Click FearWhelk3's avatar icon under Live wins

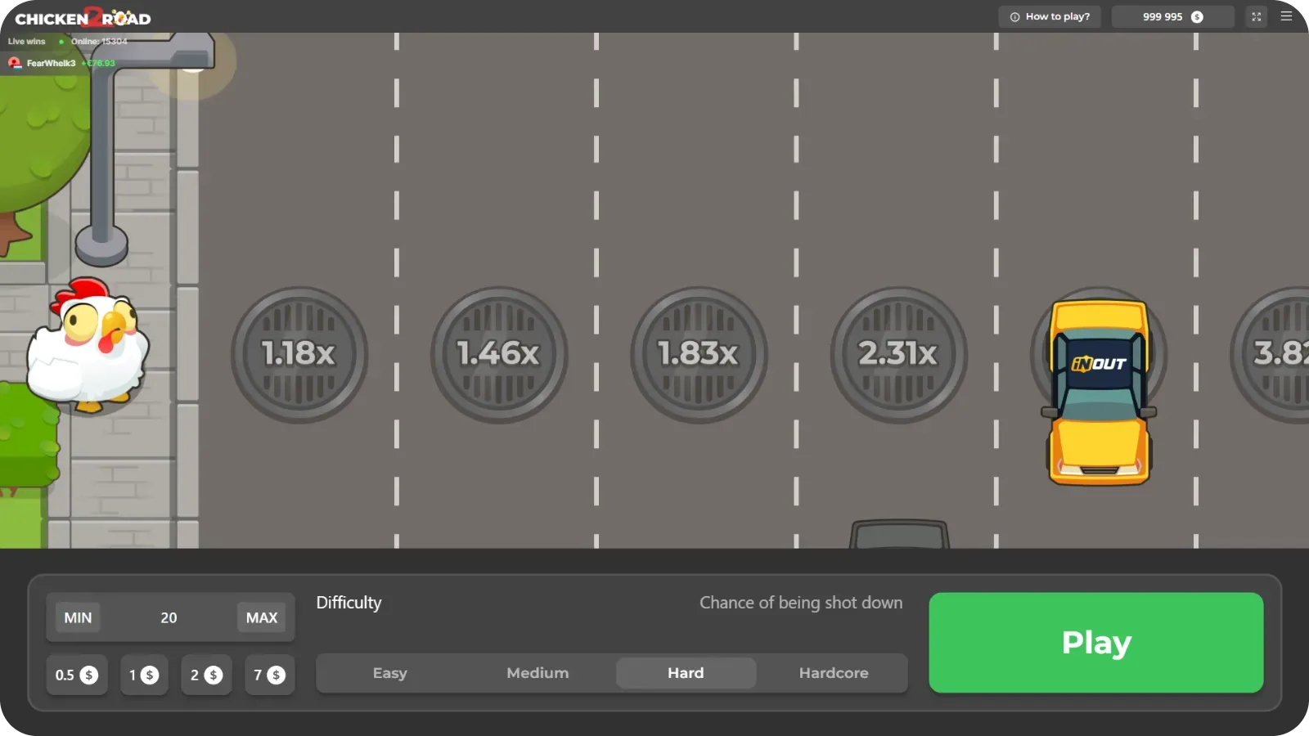coord(14,62)
